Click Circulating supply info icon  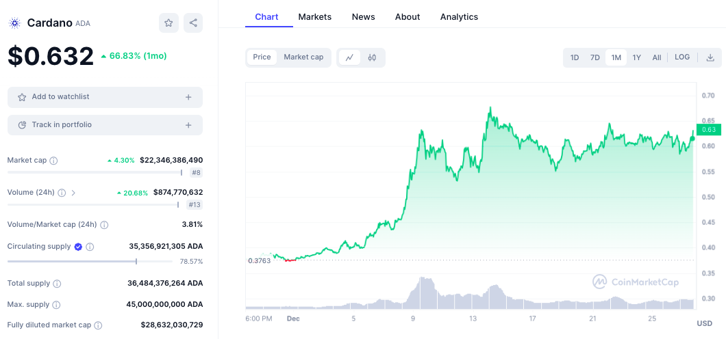[x=90, y=247]
